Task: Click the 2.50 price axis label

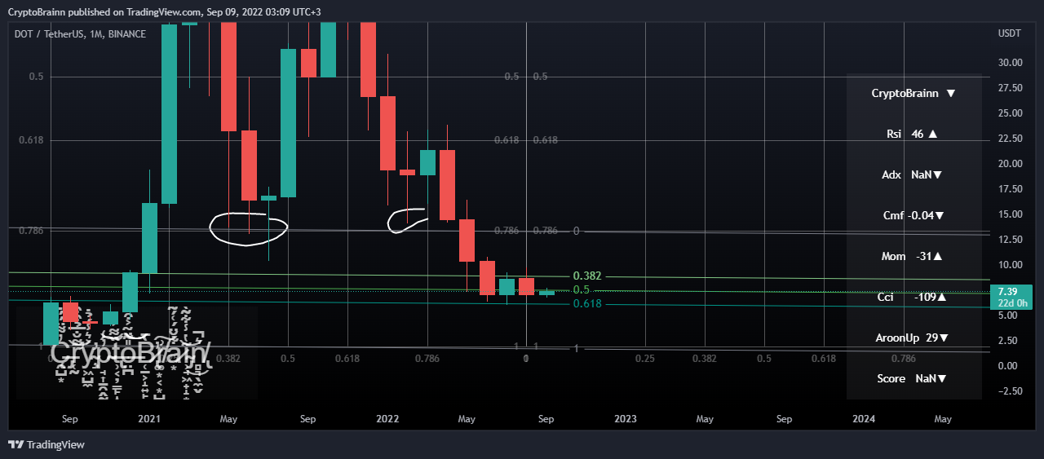Action: (1010, 340)
